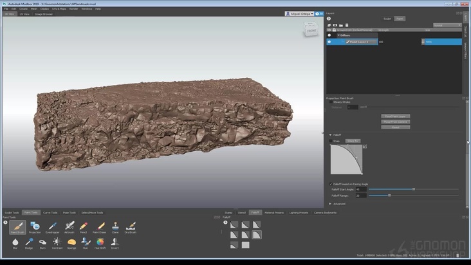The width and height of the screenshot is (471, 265).
Task: Select the Projection paint tool
Action: click(35, 226)
